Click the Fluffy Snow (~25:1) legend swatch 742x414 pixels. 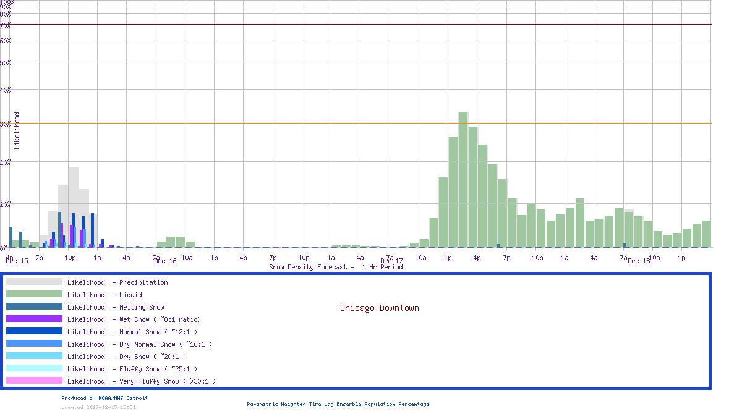click(x=34, y=368)
